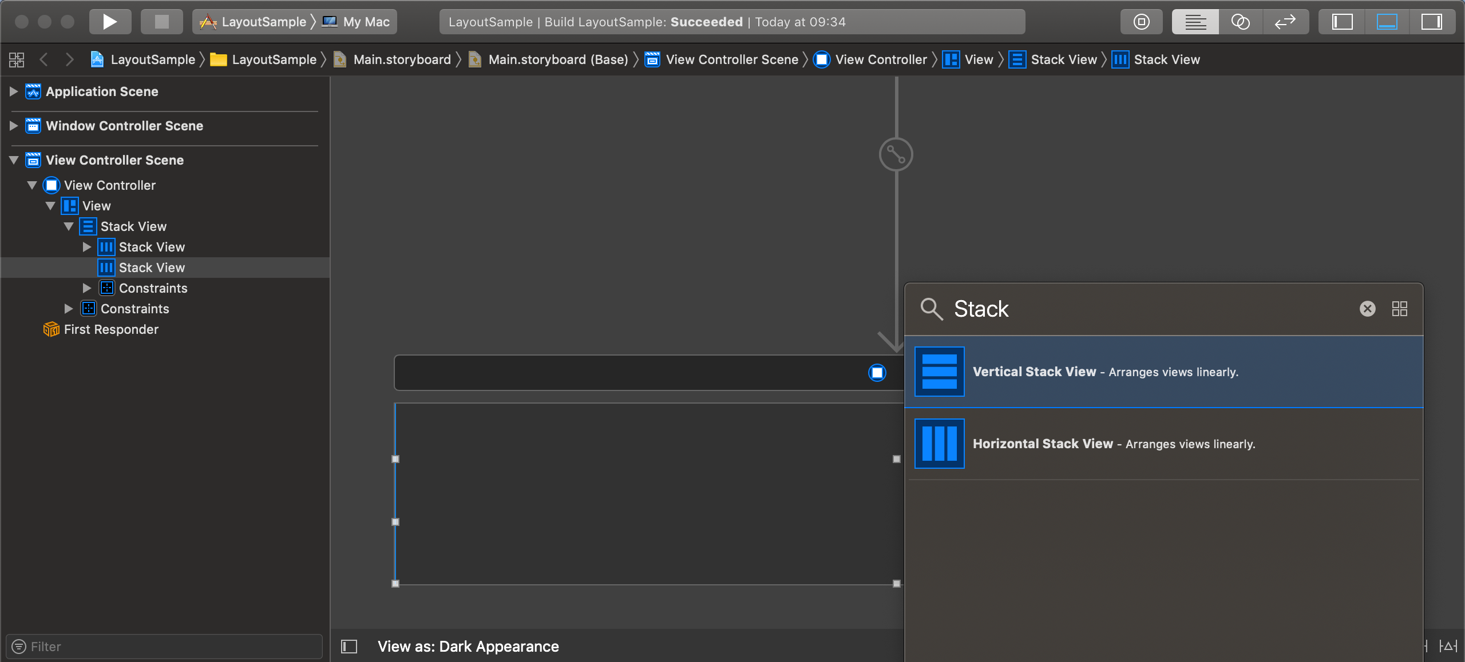Click the View as: Dark Appearance button
This screenshot has height=662, width=1465.
coord(468,646)
